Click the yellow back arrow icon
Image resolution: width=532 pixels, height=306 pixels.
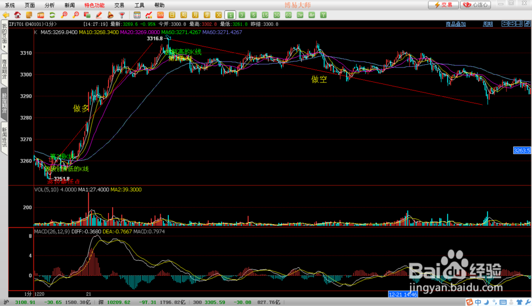pos(6,15)
